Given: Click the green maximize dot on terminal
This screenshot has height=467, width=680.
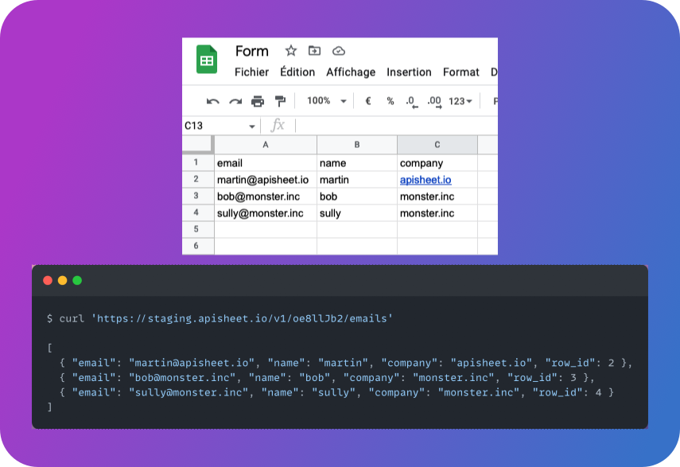Looking at the screenshot, I should pos(77,281).
